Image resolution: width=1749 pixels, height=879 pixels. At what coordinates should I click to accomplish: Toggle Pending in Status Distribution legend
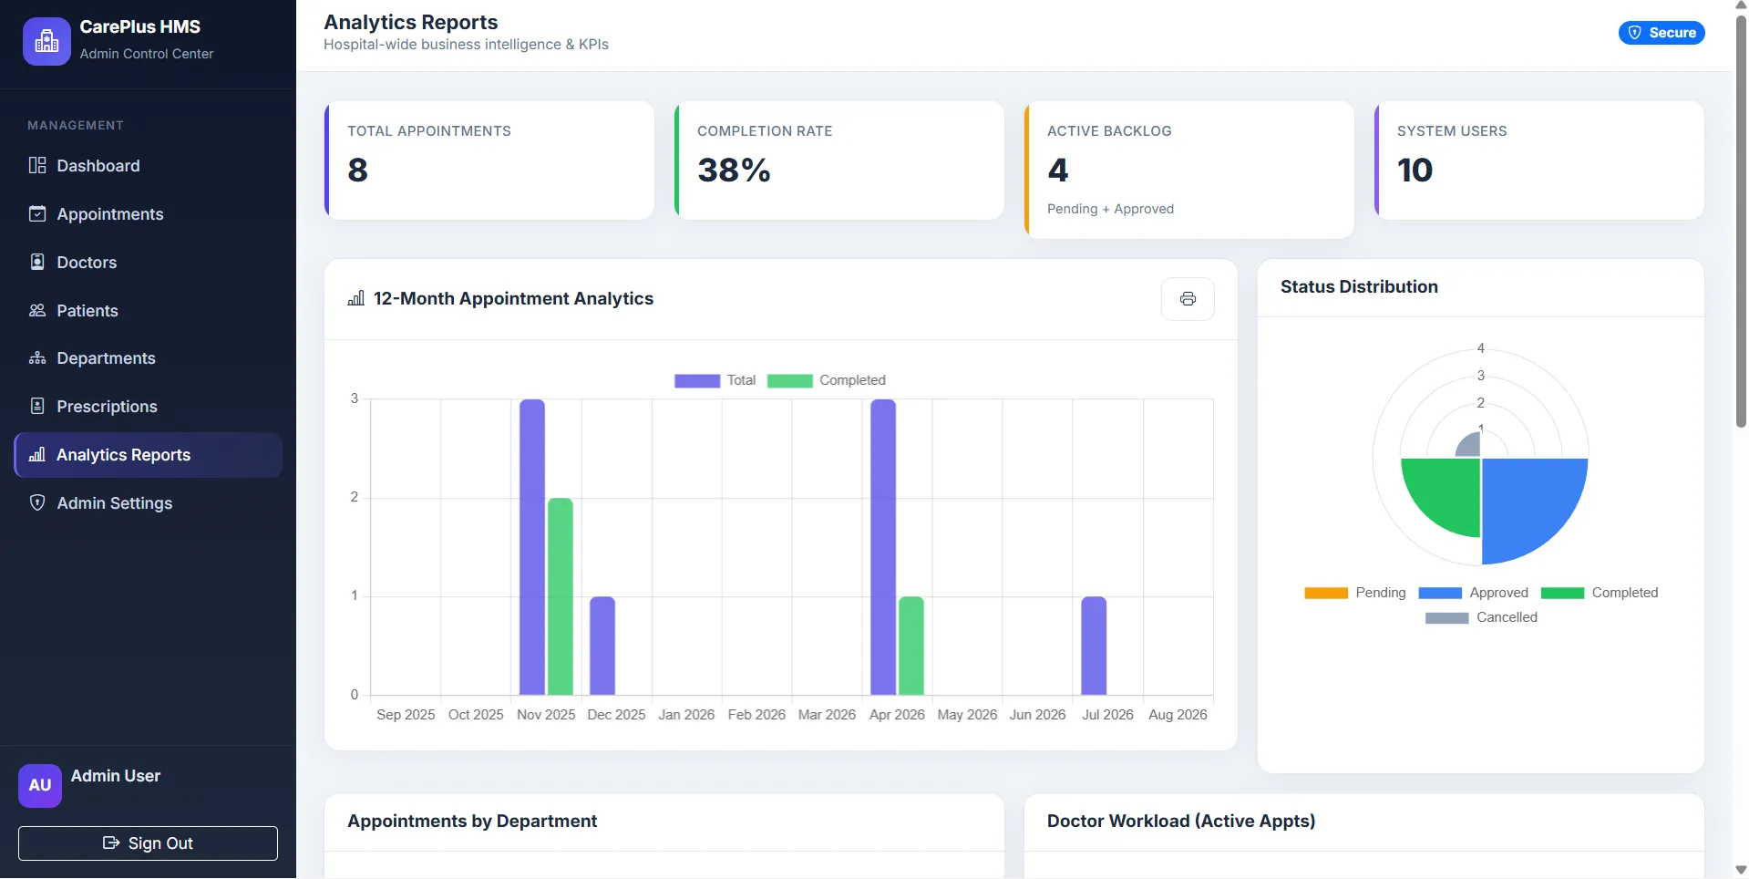[x=1355, y=593]
